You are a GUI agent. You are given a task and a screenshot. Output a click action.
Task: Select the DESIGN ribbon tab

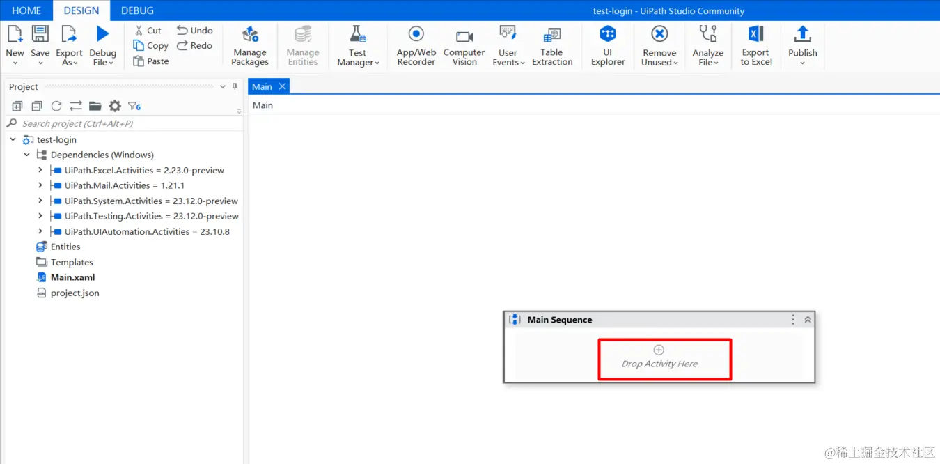tap(81, 10)
